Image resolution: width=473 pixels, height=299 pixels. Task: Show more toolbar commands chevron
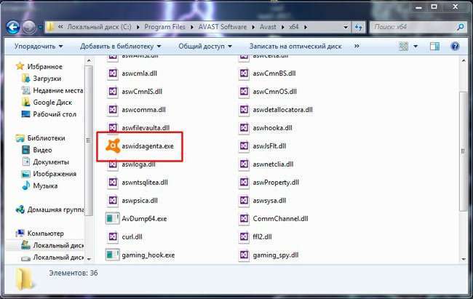pos(357,46)
